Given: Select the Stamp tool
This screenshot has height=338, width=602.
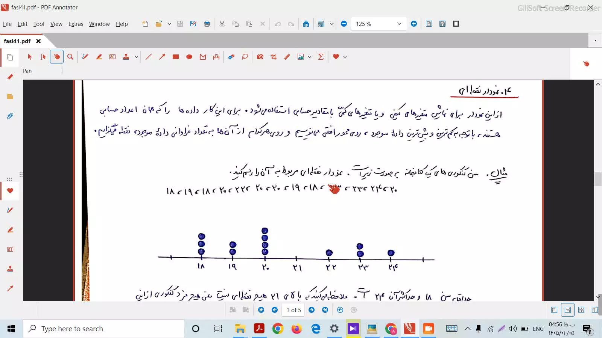Looking at the screenshot, I should pyautogui.click(x=126, y=57).
